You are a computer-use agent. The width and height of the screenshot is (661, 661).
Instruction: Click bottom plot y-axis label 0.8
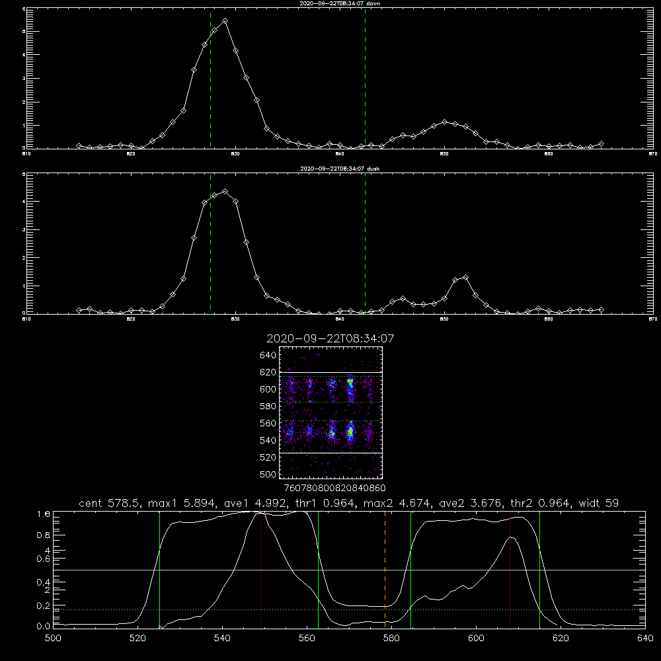(44, 535)
